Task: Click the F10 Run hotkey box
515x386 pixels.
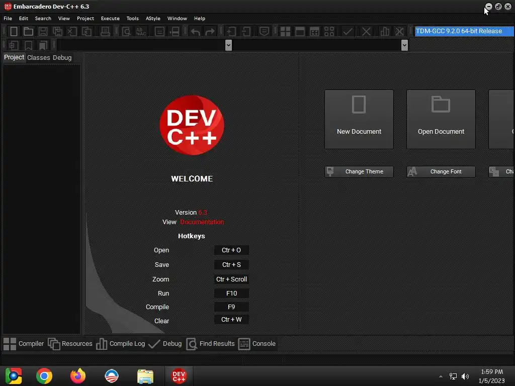Action: click(231, 293)
